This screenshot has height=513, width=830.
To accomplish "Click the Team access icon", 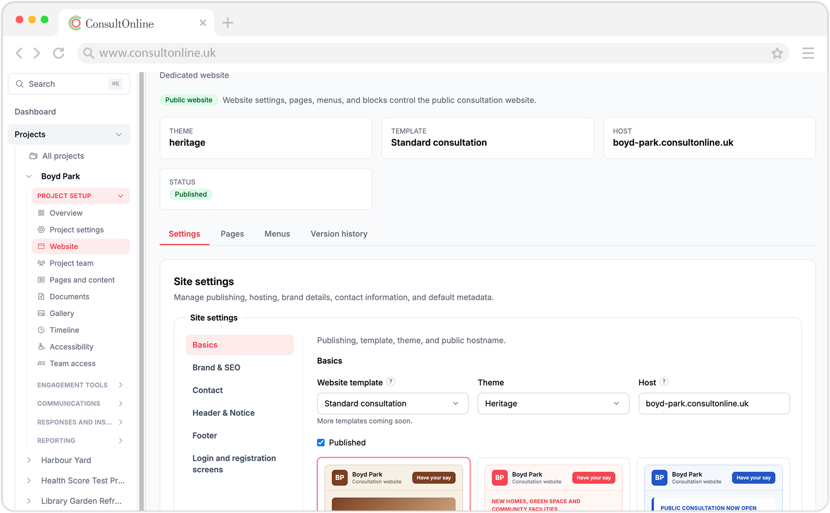I will (41, 363).
